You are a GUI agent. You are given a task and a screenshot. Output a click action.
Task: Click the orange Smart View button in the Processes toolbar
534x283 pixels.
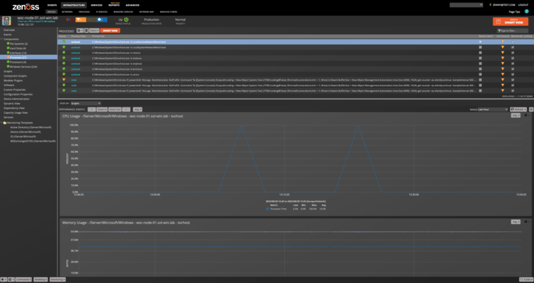click(110, 31)
